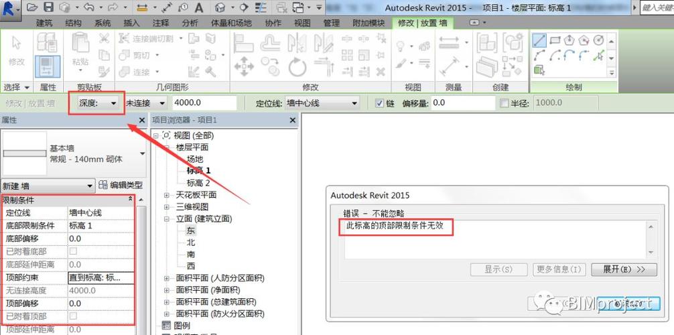674x335 pixels.
Task: Select the Center-Ends Arc draw tool
Action: point(555,55)
